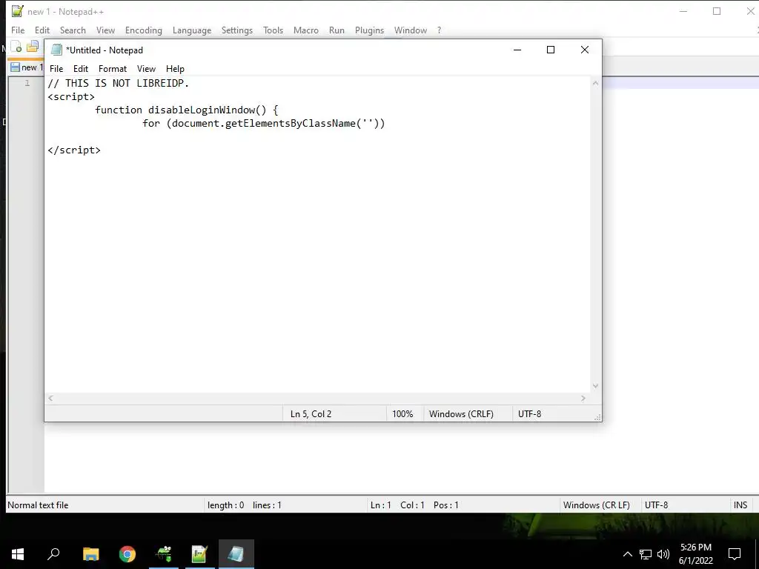Click the INS indicator in Notepad++ status bar

pyautogui.click(x=740, y=505)
